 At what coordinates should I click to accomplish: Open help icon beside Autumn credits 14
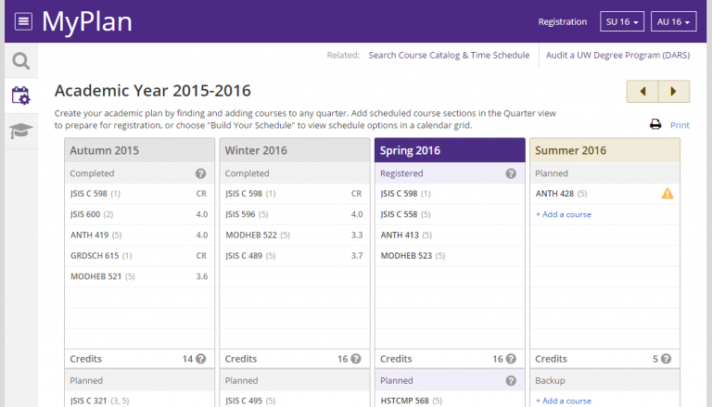(x=201, y=359)
